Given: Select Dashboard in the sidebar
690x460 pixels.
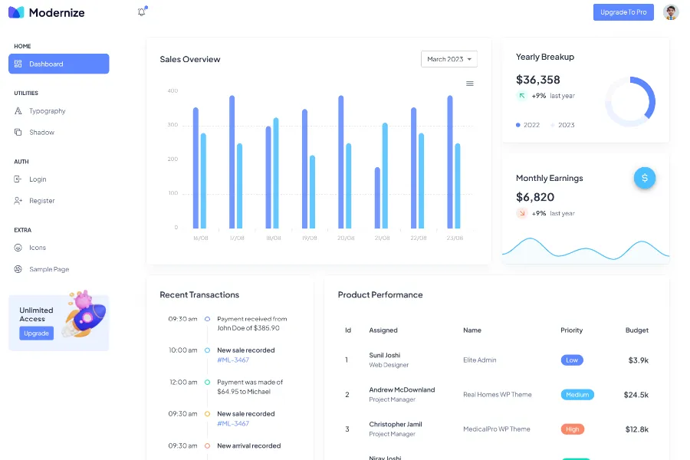Looking at the screenshot, I should click(x=59, y=64).
